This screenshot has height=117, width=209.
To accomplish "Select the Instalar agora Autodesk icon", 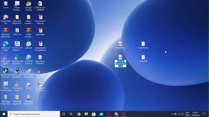I will pyautogui.click(x=17, y=71).
